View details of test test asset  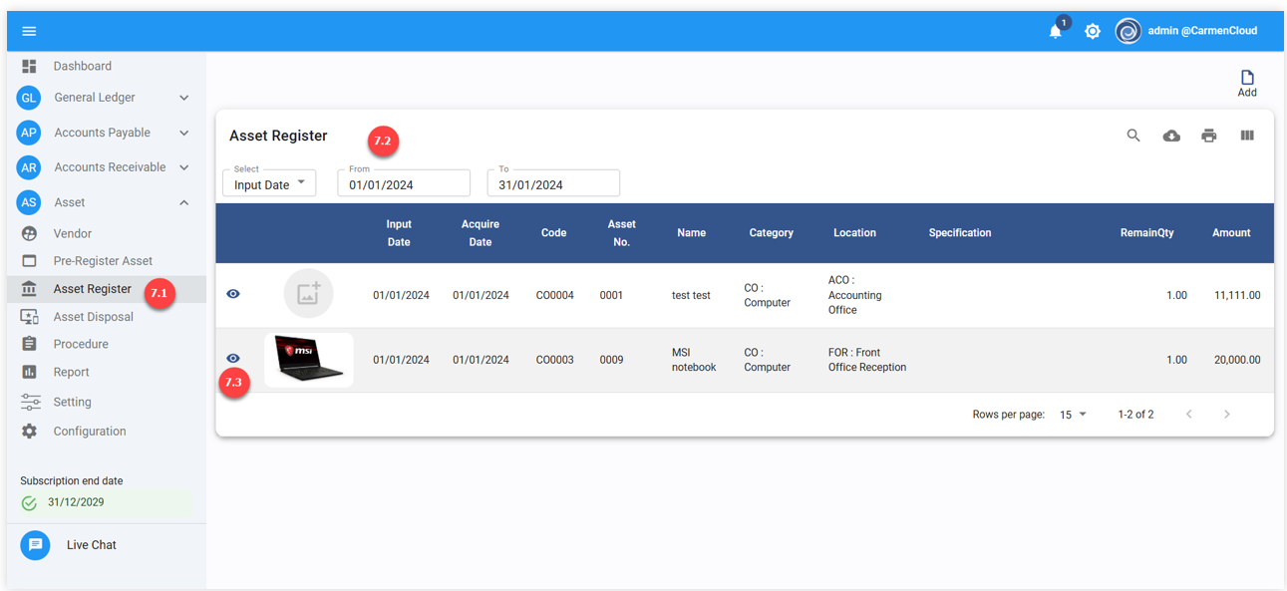tap(233, 294)
